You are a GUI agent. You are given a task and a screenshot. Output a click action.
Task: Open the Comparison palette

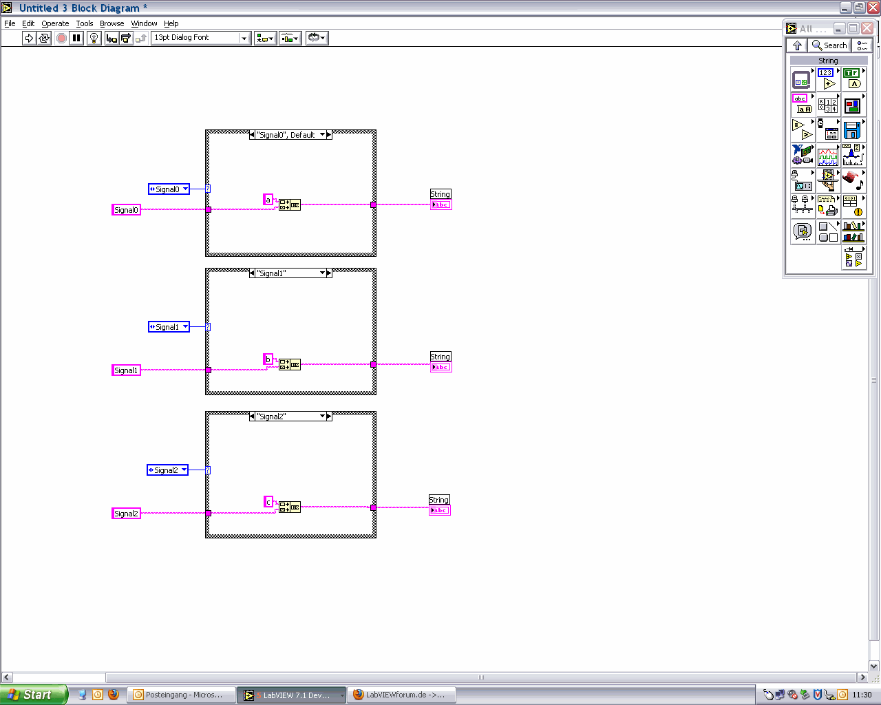click(802, 129)
